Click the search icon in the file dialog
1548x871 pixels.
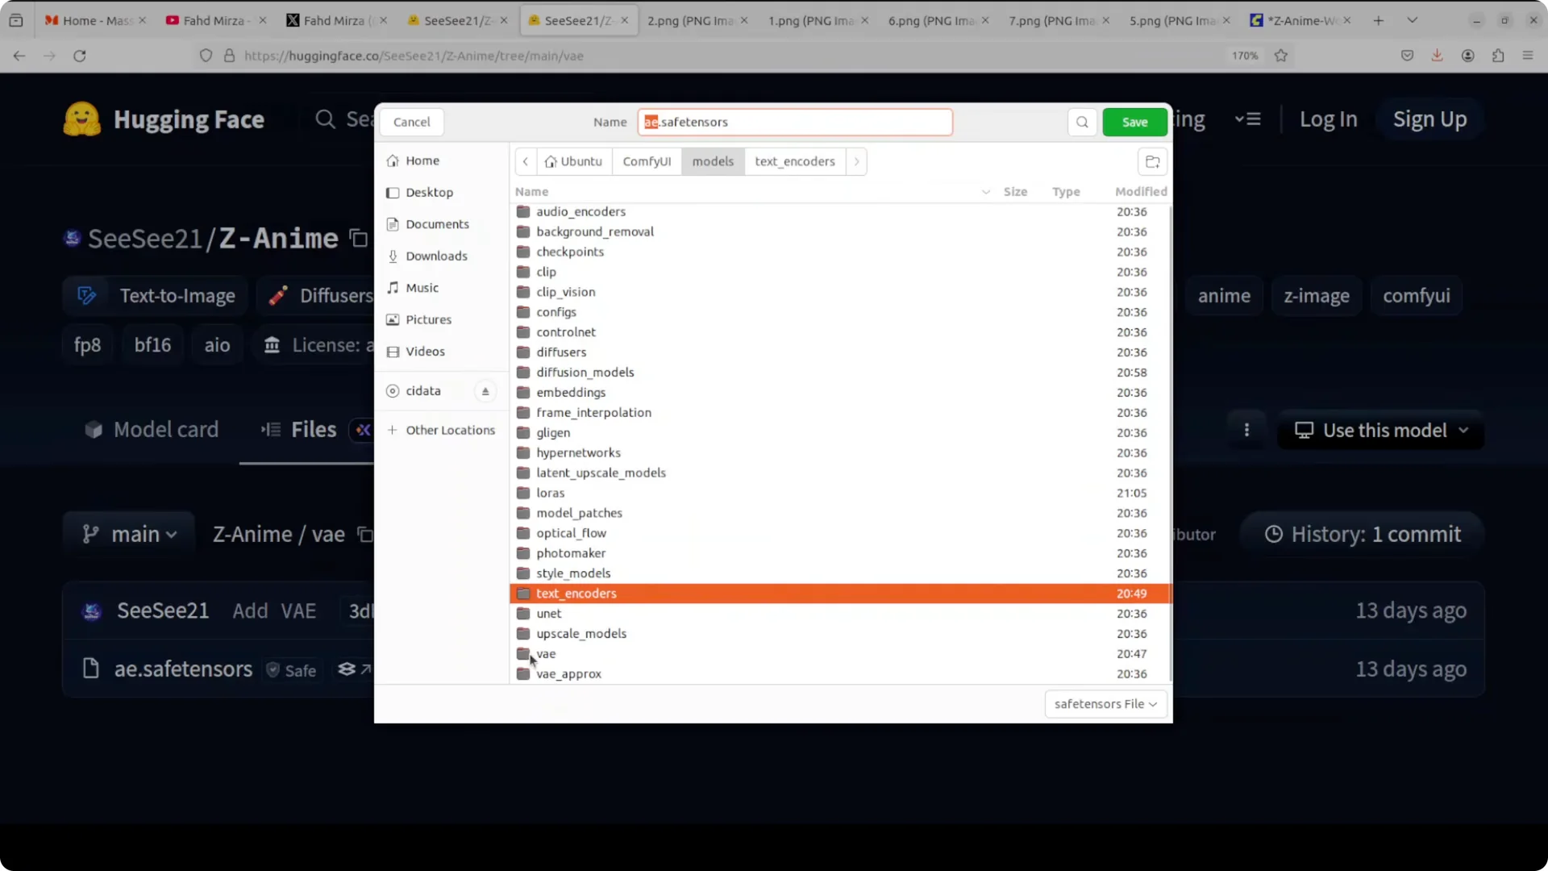pyautogui.click(x=1082, y=122)
